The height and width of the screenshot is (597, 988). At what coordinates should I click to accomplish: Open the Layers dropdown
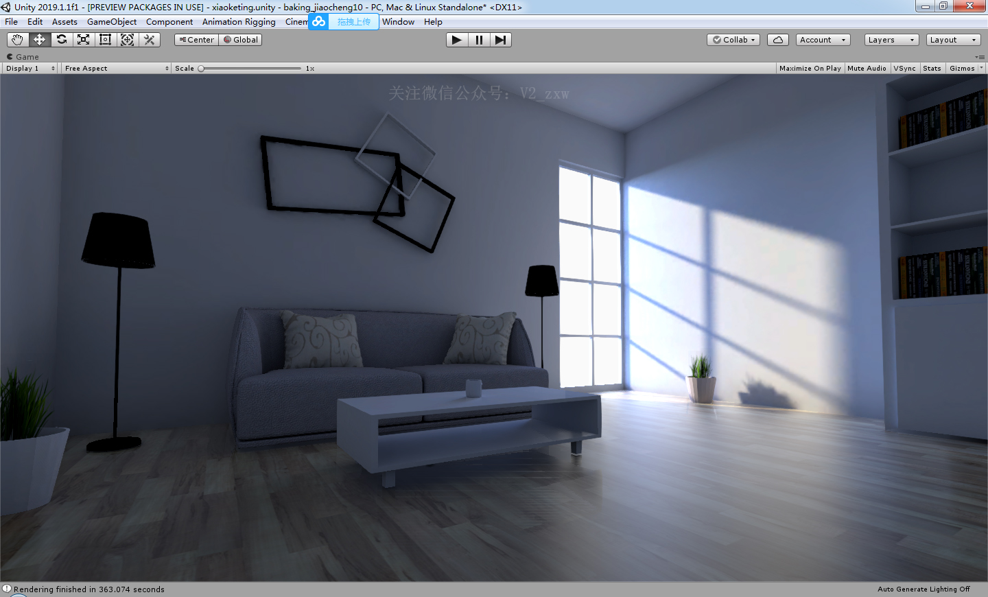[x=891, y=40]
